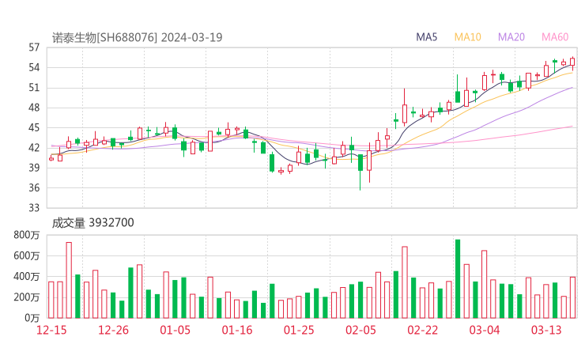Click the 42 price axis label
The image size is (585, 348).
pos(34,148)
